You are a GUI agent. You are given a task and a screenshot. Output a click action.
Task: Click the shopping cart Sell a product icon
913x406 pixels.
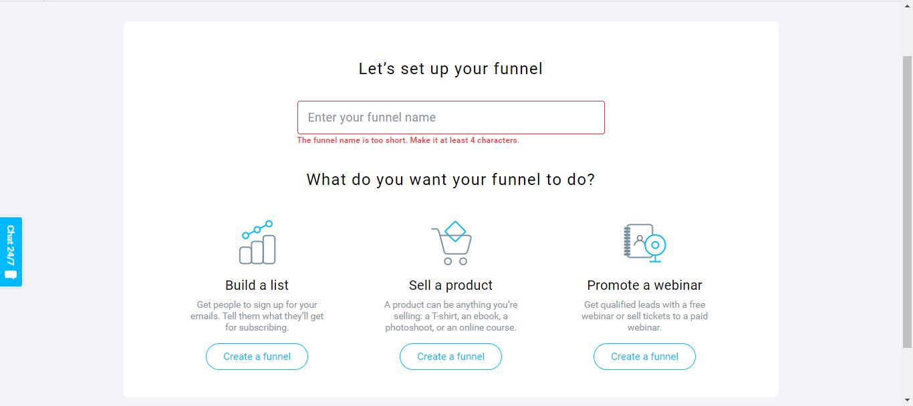tap(451, 242)
